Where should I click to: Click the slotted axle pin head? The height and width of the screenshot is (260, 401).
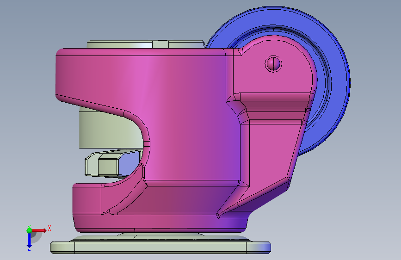[273, 63]
